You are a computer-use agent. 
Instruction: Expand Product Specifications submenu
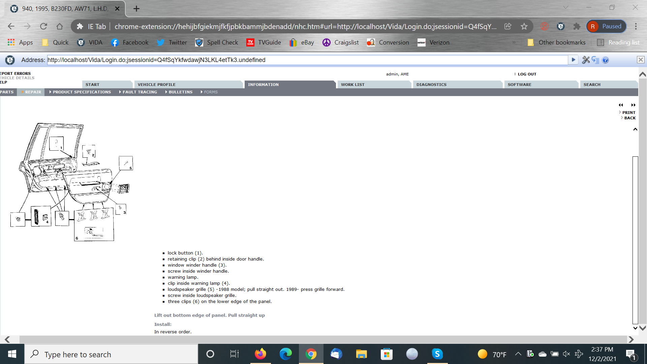click(82, 92)
